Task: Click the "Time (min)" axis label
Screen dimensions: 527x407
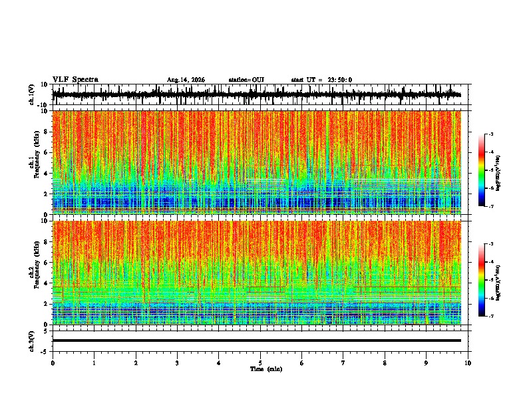Action: (x=266, y=369)
